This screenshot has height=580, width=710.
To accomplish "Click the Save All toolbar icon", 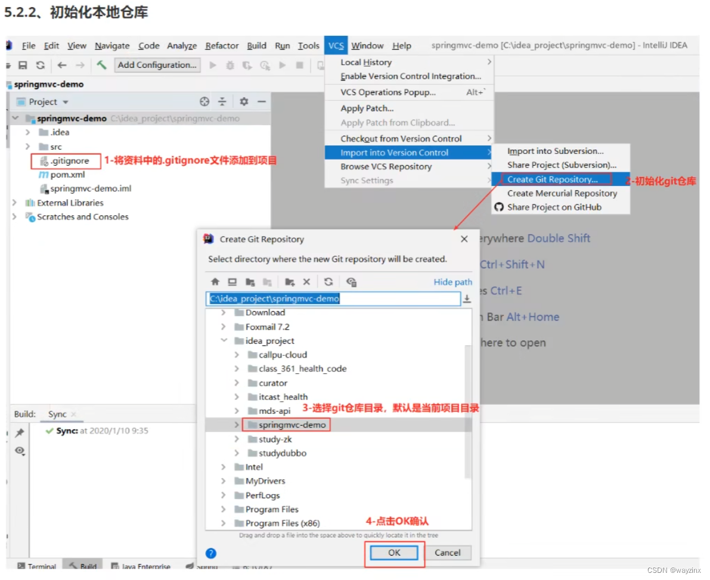I will pos(23,65).
